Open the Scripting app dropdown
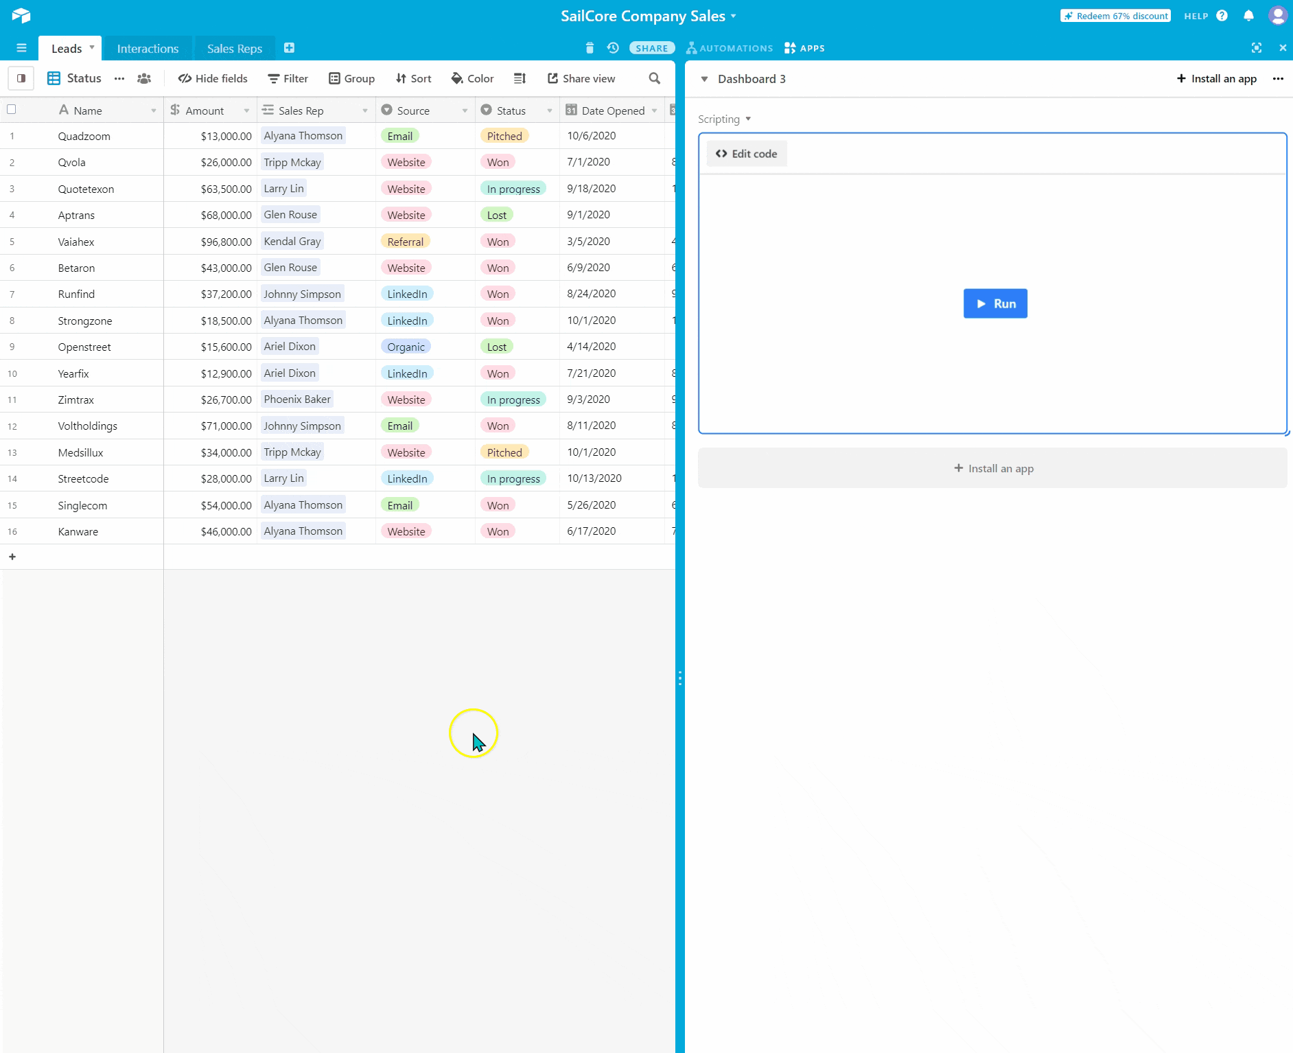Screen dimensions: 1293x1053 pyautogui.click(x=724, y=119)
